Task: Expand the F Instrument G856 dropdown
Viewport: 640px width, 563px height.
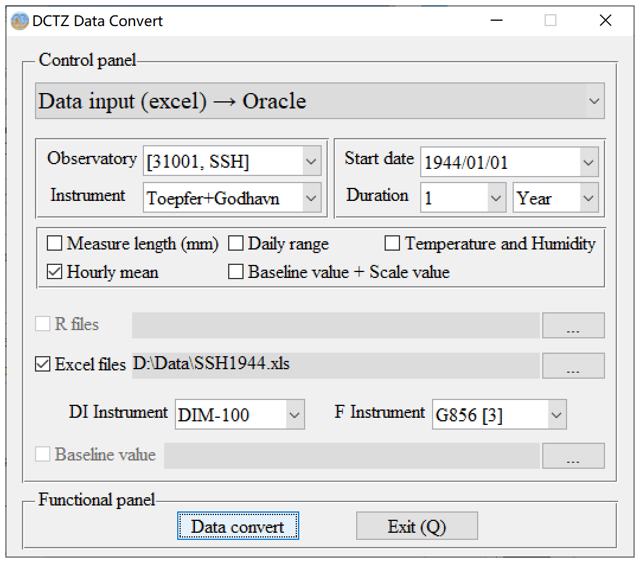Action: click(556, 415)
